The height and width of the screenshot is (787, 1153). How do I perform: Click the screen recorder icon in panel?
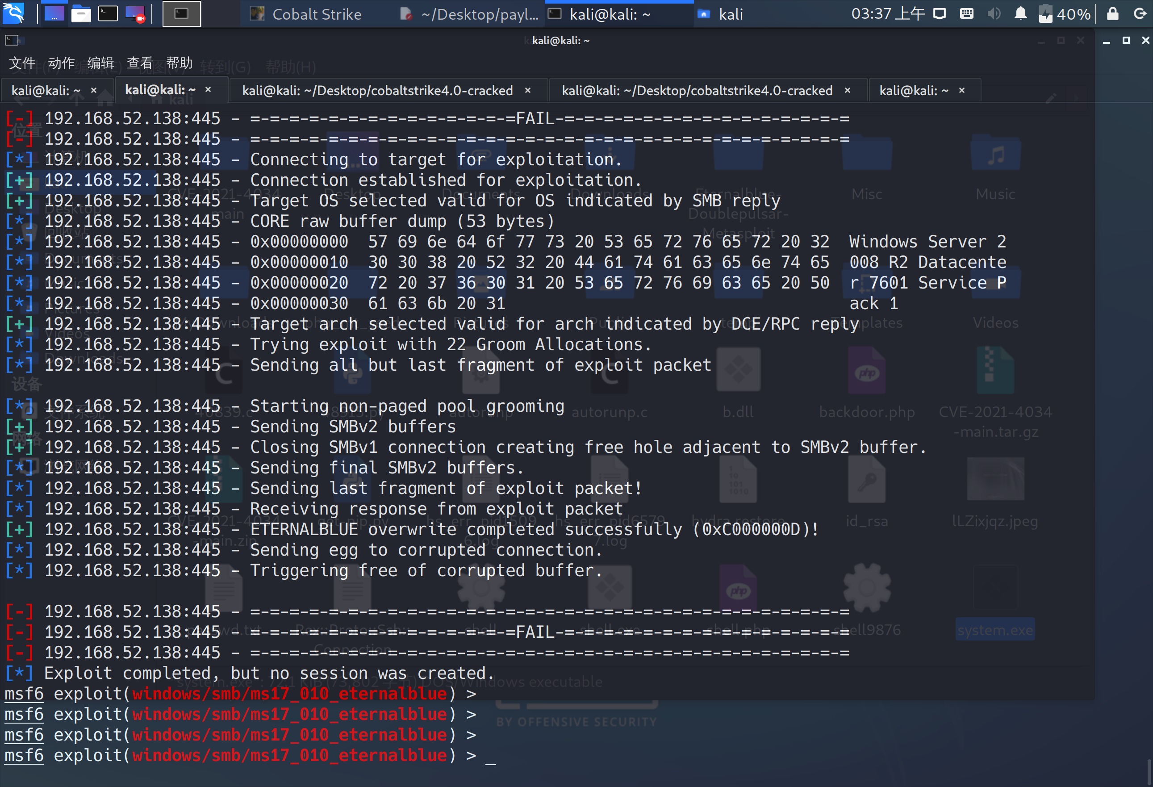pos(134,14)
